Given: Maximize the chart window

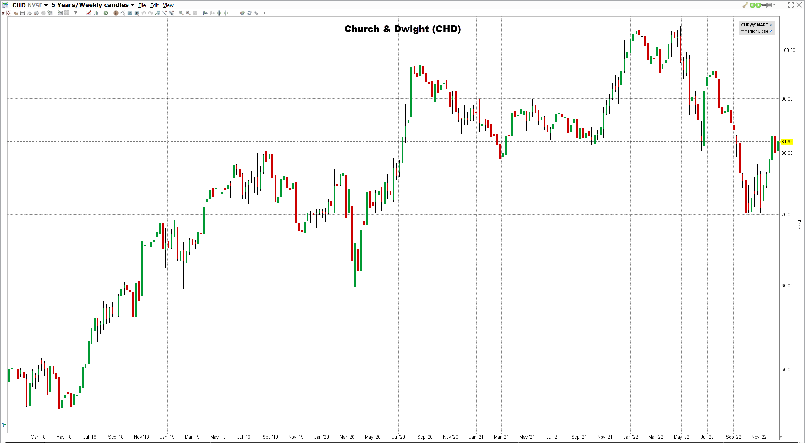Looking at the screenshot, I should coord(791,5).
